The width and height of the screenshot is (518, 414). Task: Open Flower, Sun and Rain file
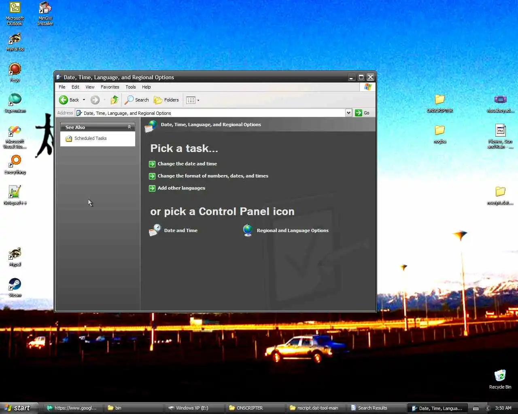(x=501, y=137)
